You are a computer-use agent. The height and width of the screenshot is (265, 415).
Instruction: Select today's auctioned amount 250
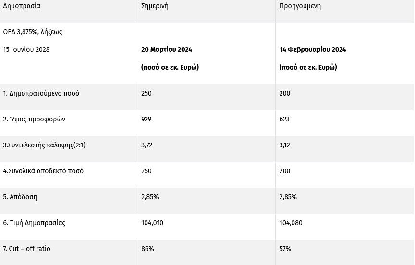click(146, 93)
